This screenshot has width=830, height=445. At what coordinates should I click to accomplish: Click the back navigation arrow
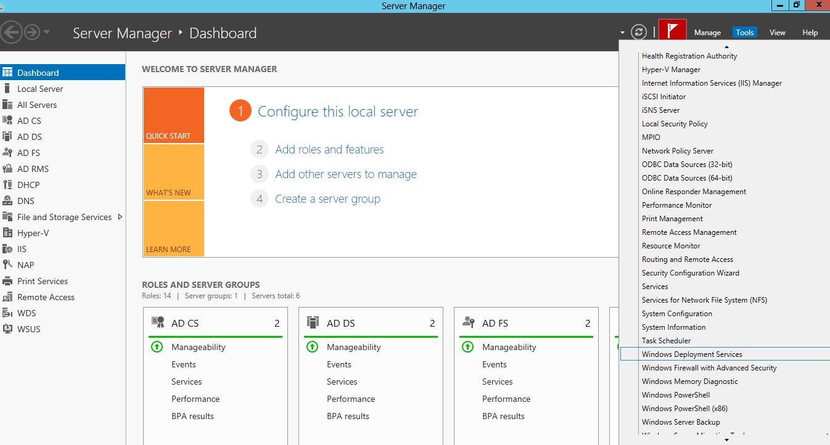[12, 32]
